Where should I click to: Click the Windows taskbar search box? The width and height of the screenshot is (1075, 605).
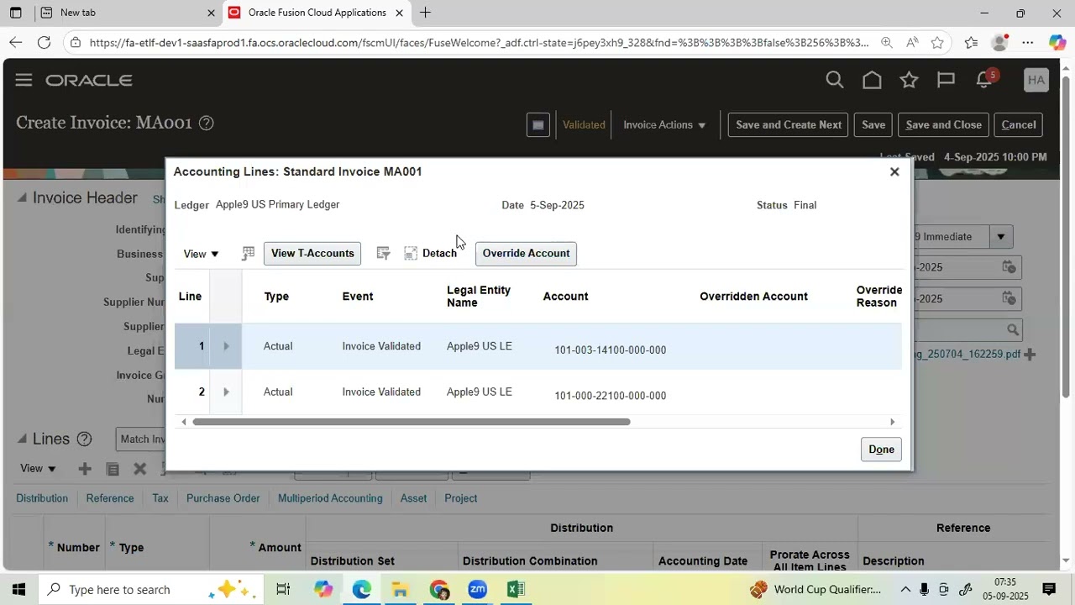(151, 589)
